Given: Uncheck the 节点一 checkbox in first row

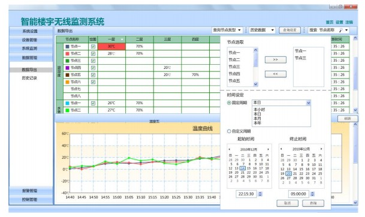Looking at the screenshot, I should click(93, 46).
